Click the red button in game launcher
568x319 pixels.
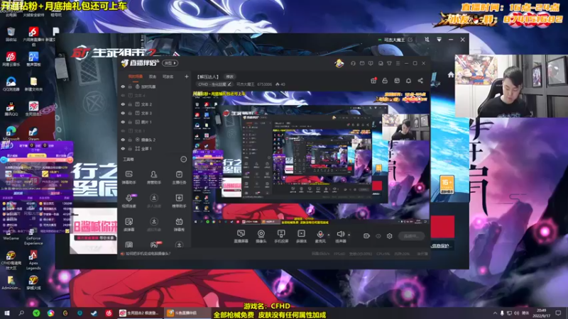442,226
